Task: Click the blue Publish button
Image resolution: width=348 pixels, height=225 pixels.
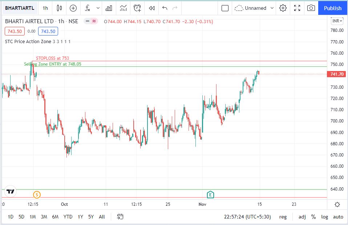Action: [333, 8]
